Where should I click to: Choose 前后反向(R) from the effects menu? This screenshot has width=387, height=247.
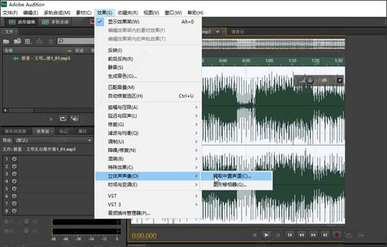point(148,59)
